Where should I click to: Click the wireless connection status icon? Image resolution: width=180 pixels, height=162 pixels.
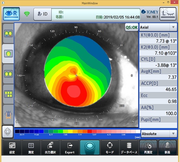click(26, 14)
